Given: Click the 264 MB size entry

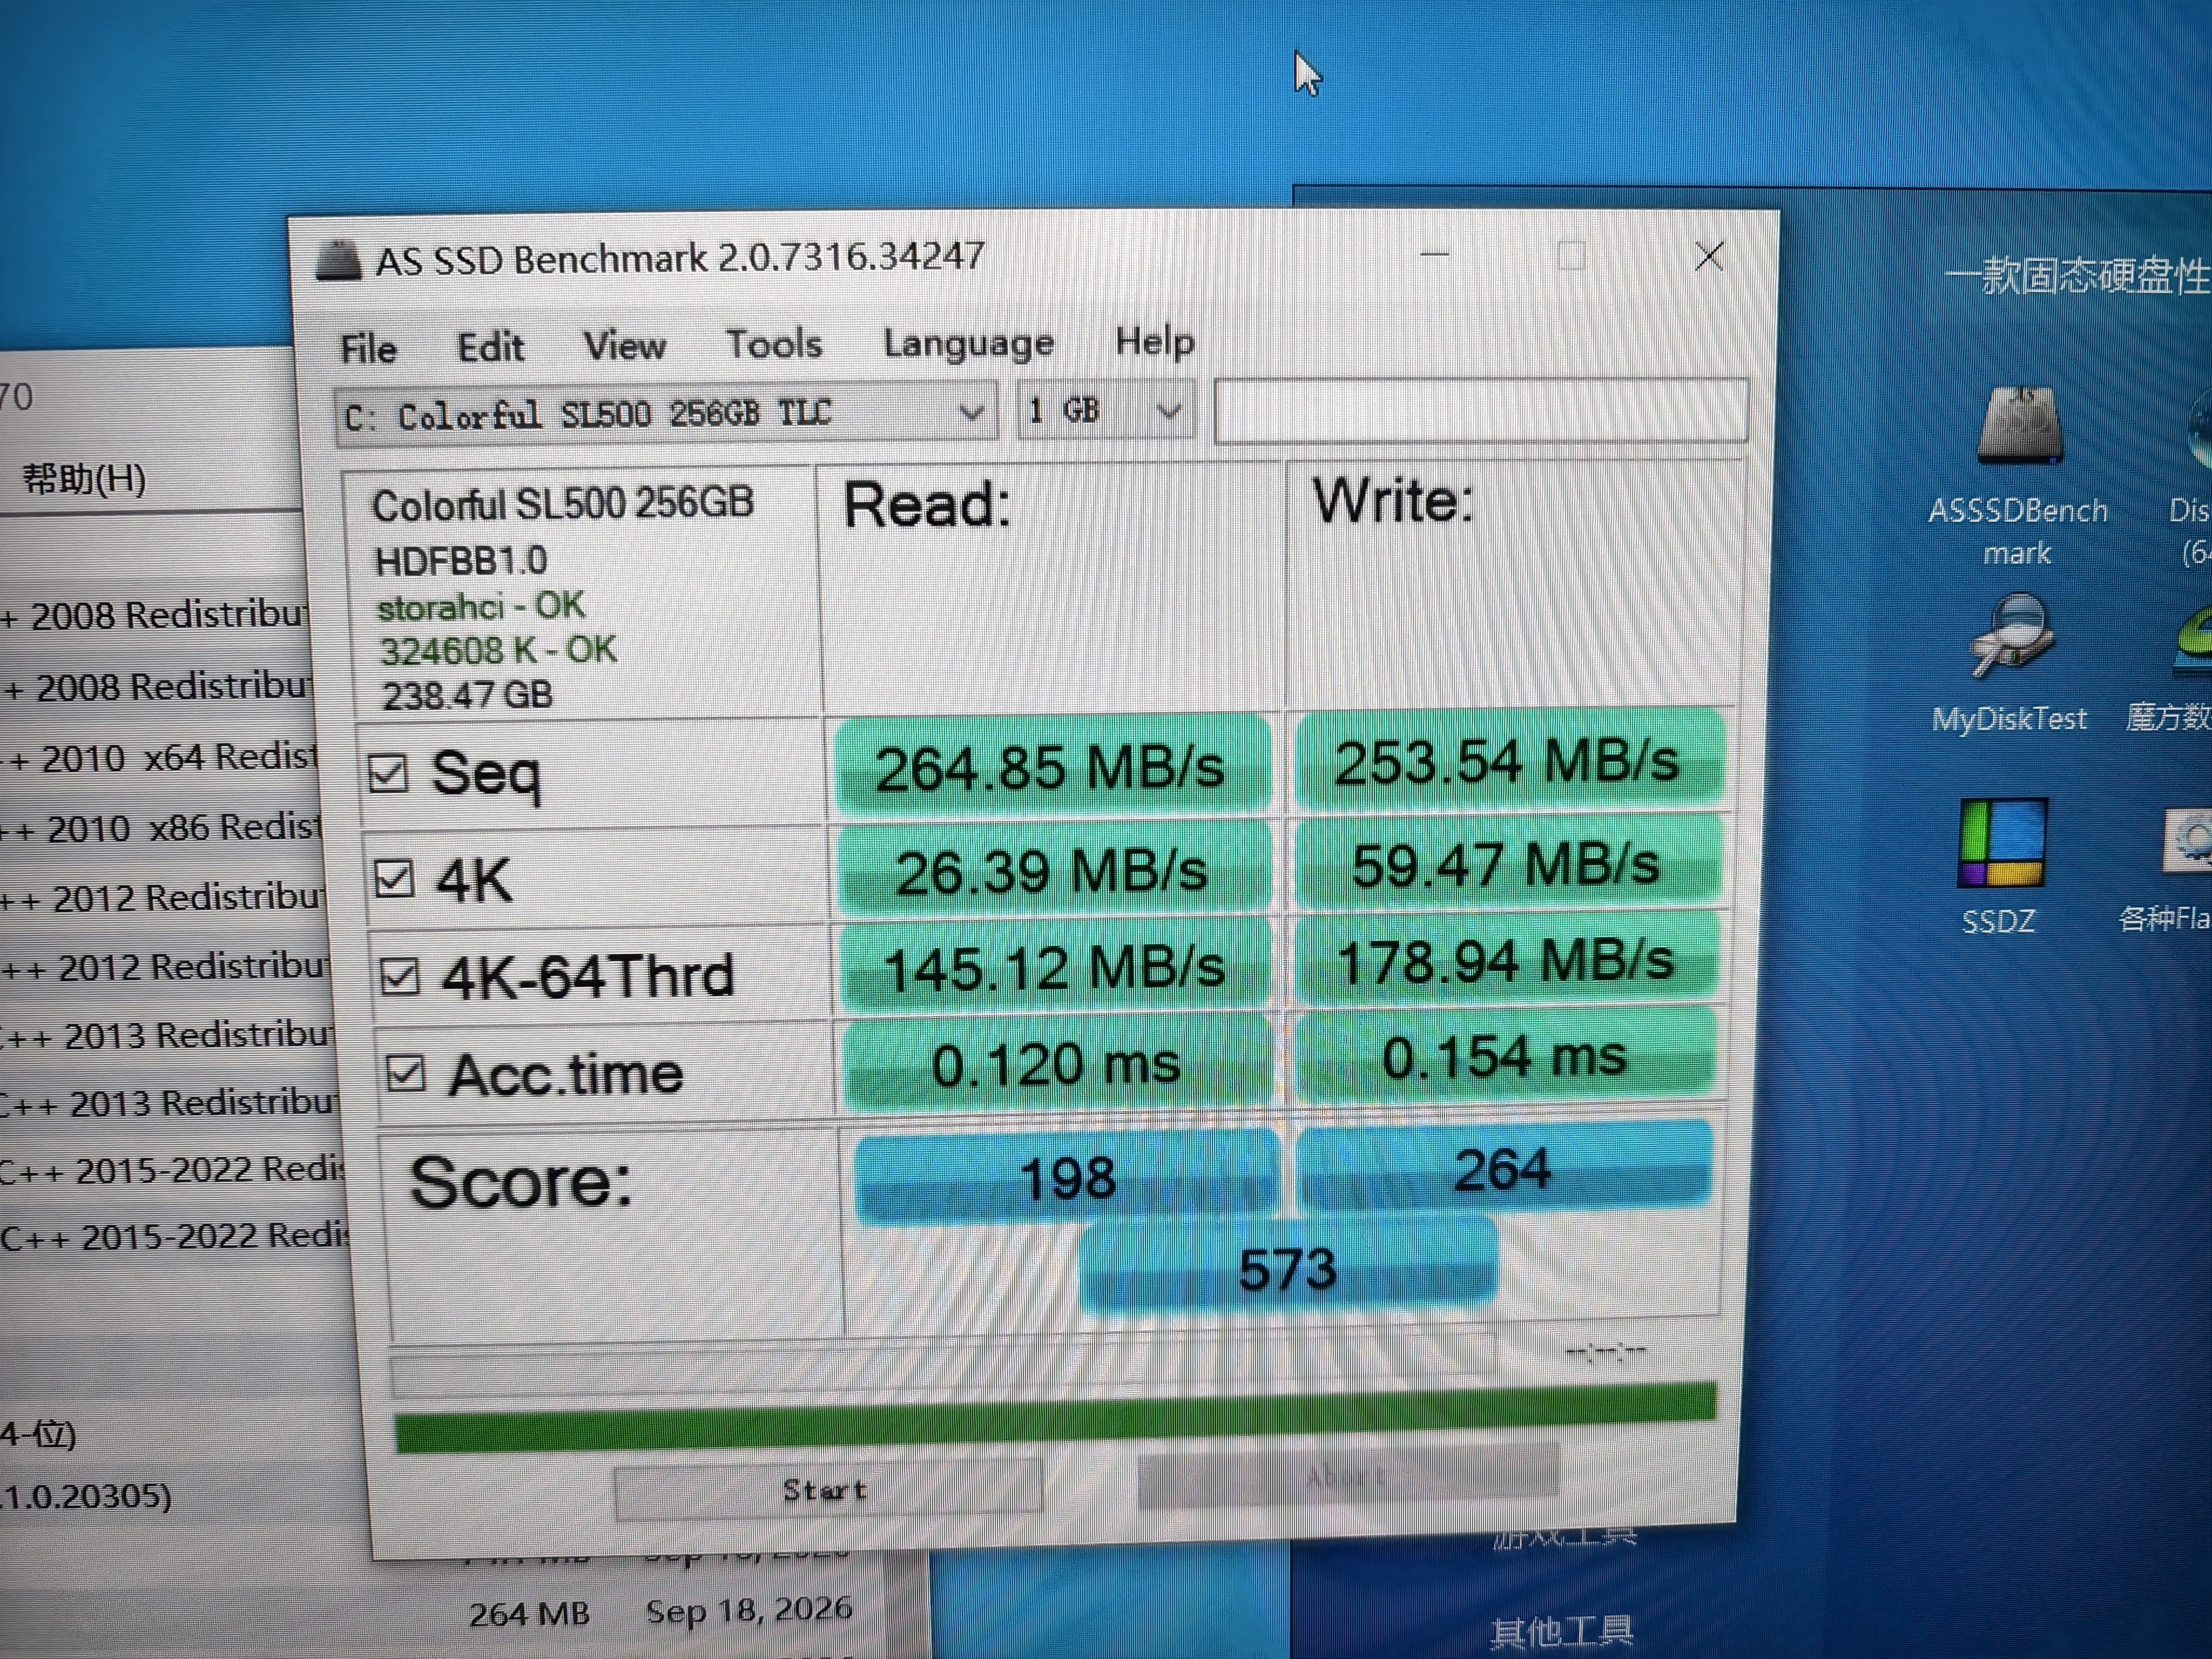Looking at the screenshot, I should point(529,1613).
